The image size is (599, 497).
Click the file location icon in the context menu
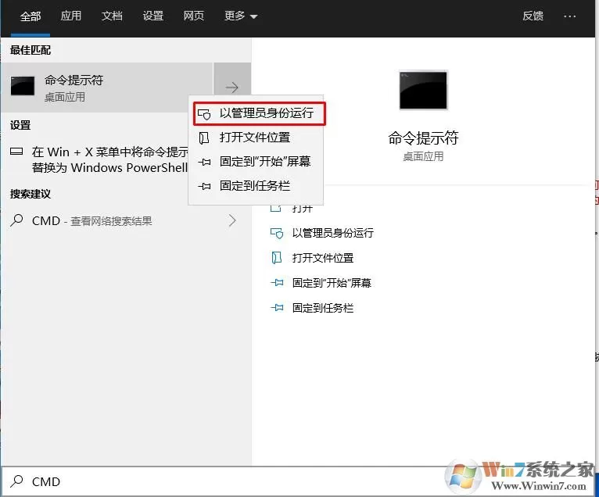coord(204,138)
